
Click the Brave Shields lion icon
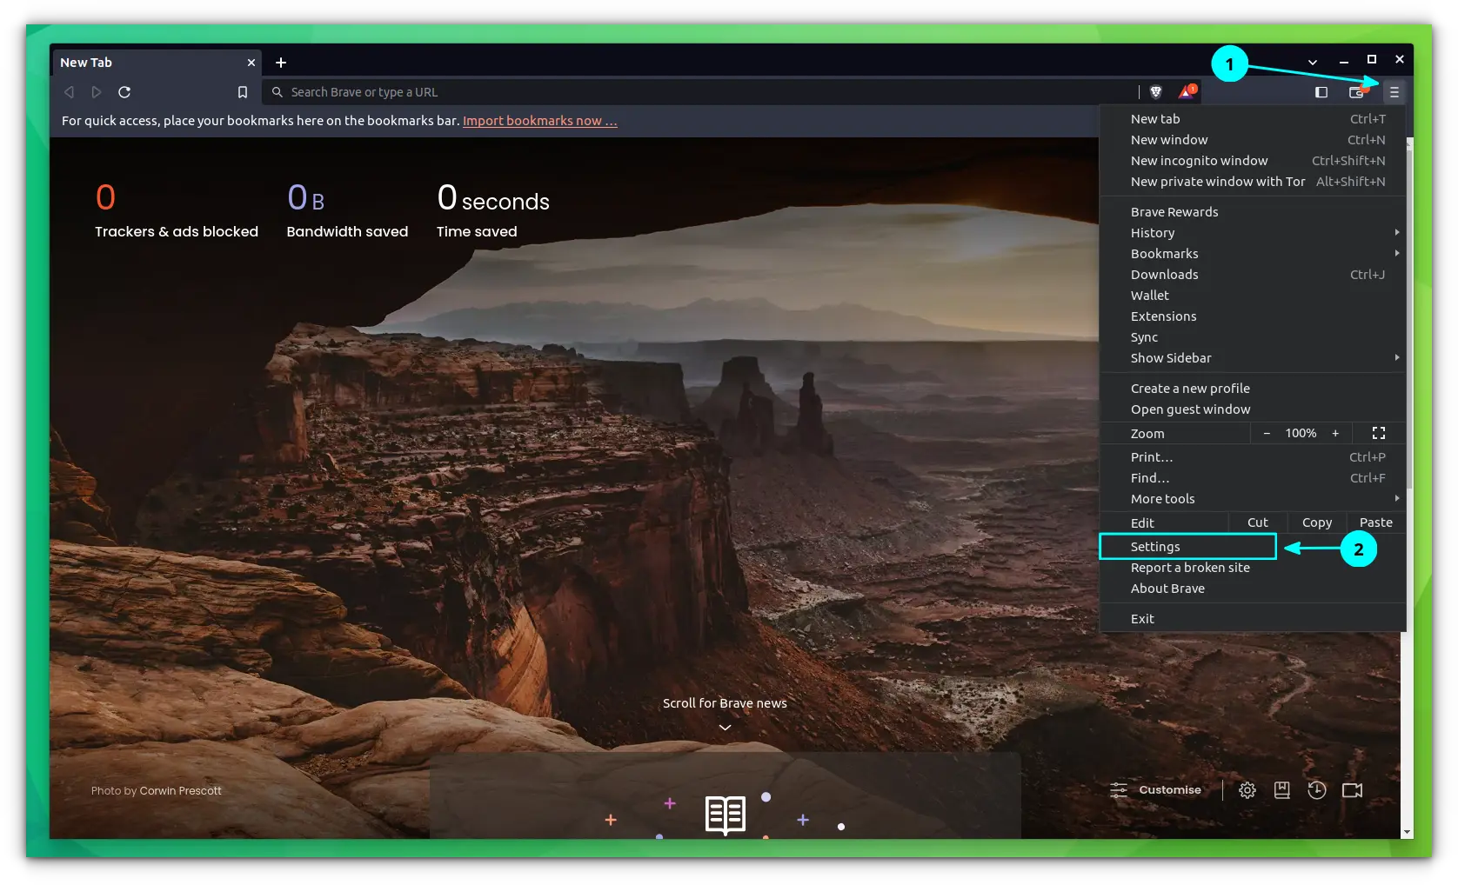point(1156,92)
